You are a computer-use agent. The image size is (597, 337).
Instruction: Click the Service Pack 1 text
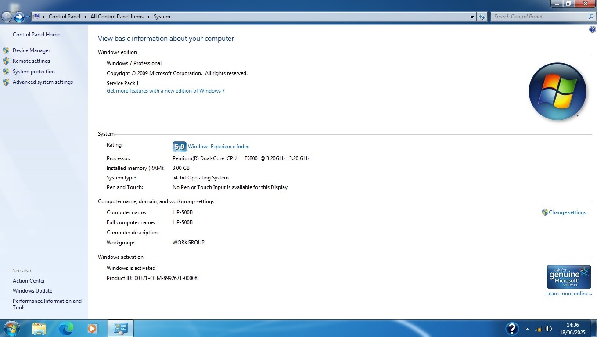click(122, 83)
